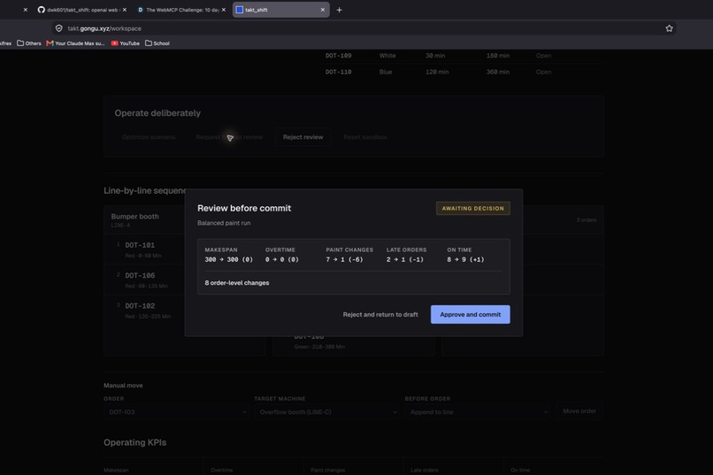This screenshot has height=475, width=713.
Task: Click the Reject review button
Action: 303,137
